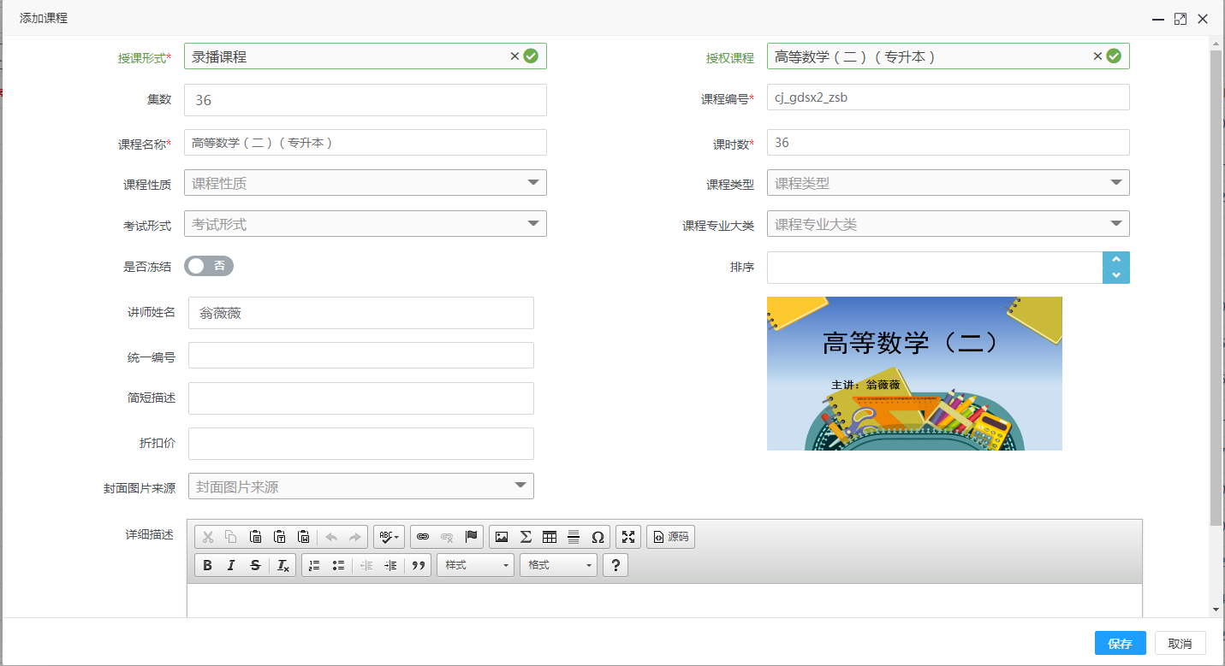Insert a table in the description
Image resolution: width=1225 pixels, height=666 pixels.
click(x=550, y=537)
